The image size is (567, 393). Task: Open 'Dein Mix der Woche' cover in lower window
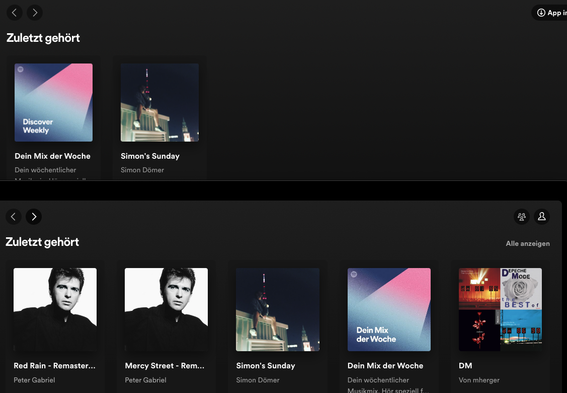coord(389,310)
